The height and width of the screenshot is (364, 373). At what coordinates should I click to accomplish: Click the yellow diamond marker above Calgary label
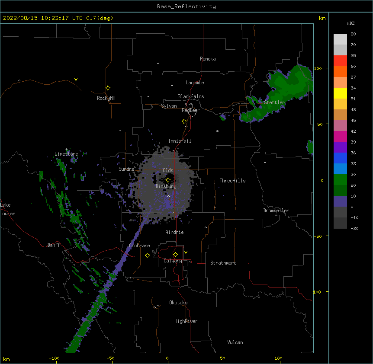coord(175,255)
